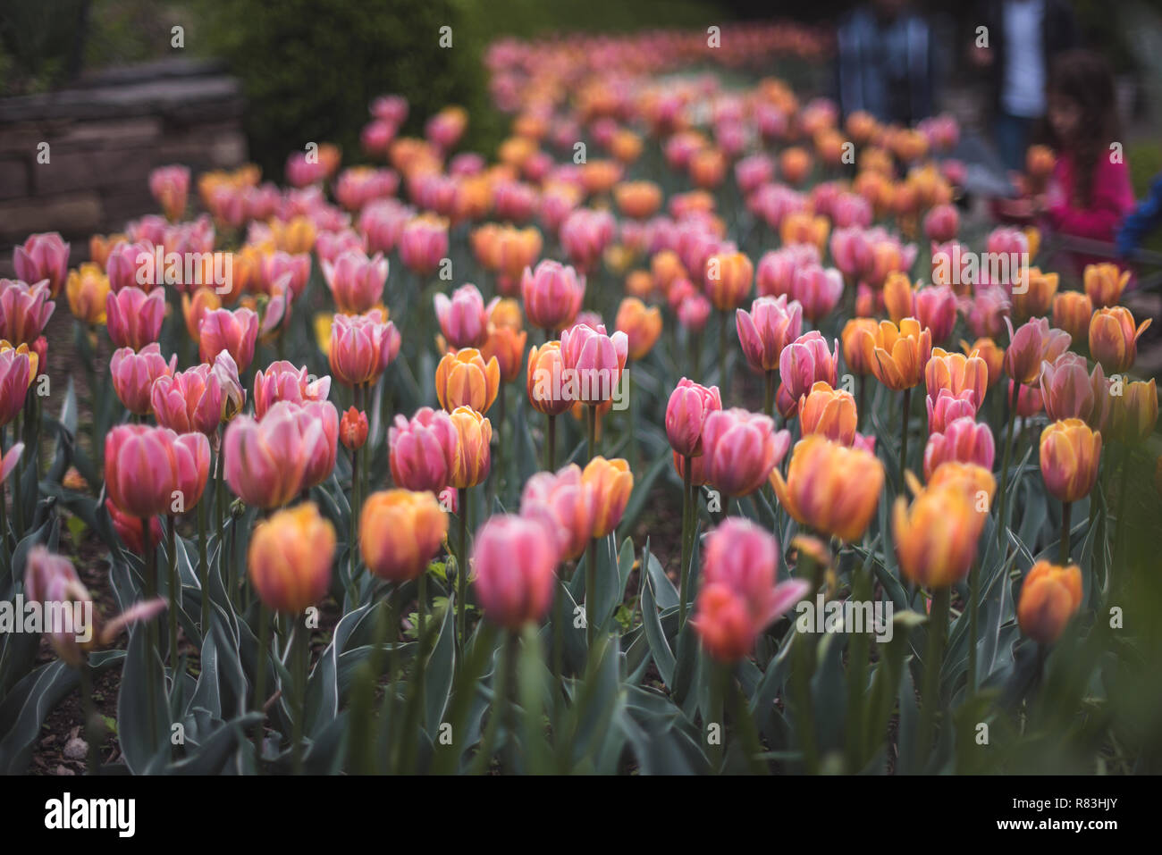Click the alamy logo in the bottom bar
Image resolution: width=1162 pixels, height=855 pixels.
tap(89, 815)
